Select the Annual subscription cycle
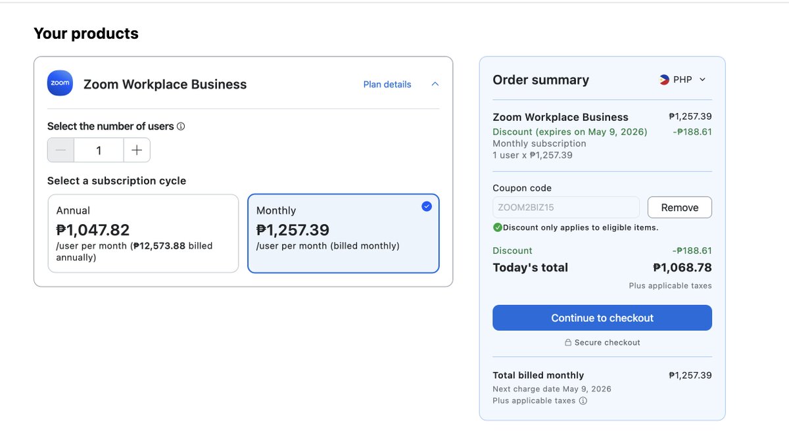 [x=143, y=233]
